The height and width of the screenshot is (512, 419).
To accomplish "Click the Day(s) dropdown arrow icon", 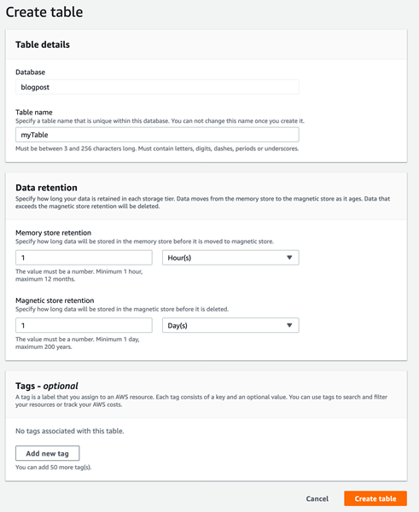I will click(x=289, y=325).
